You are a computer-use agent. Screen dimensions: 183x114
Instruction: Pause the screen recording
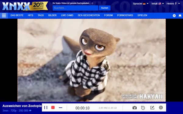coord(46,108)
